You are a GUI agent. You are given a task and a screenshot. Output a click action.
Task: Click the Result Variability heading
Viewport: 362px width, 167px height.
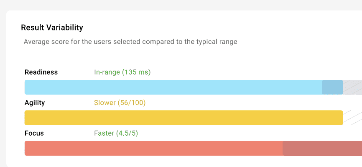tap(52, 28)
